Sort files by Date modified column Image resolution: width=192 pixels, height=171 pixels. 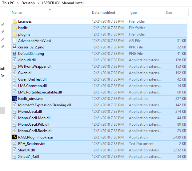[103, 13]
